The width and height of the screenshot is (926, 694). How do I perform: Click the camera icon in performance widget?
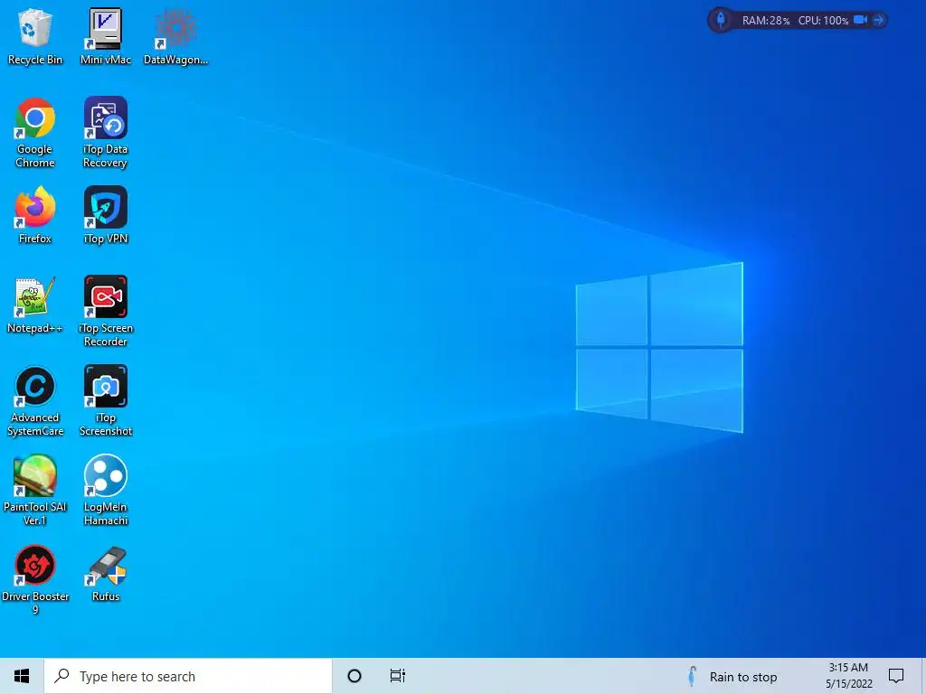coord(861,20)
